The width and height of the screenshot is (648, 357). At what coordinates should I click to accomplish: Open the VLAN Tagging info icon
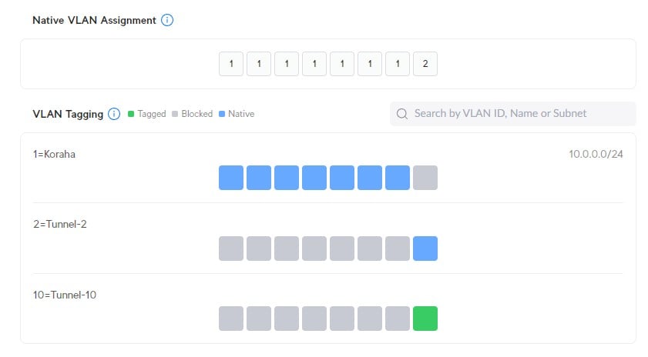pos(114,114)
